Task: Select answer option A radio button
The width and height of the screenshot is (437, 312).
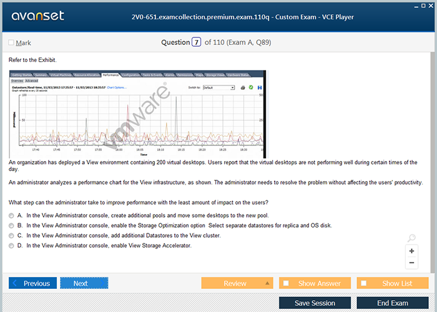Action: [x=11, y=215]
